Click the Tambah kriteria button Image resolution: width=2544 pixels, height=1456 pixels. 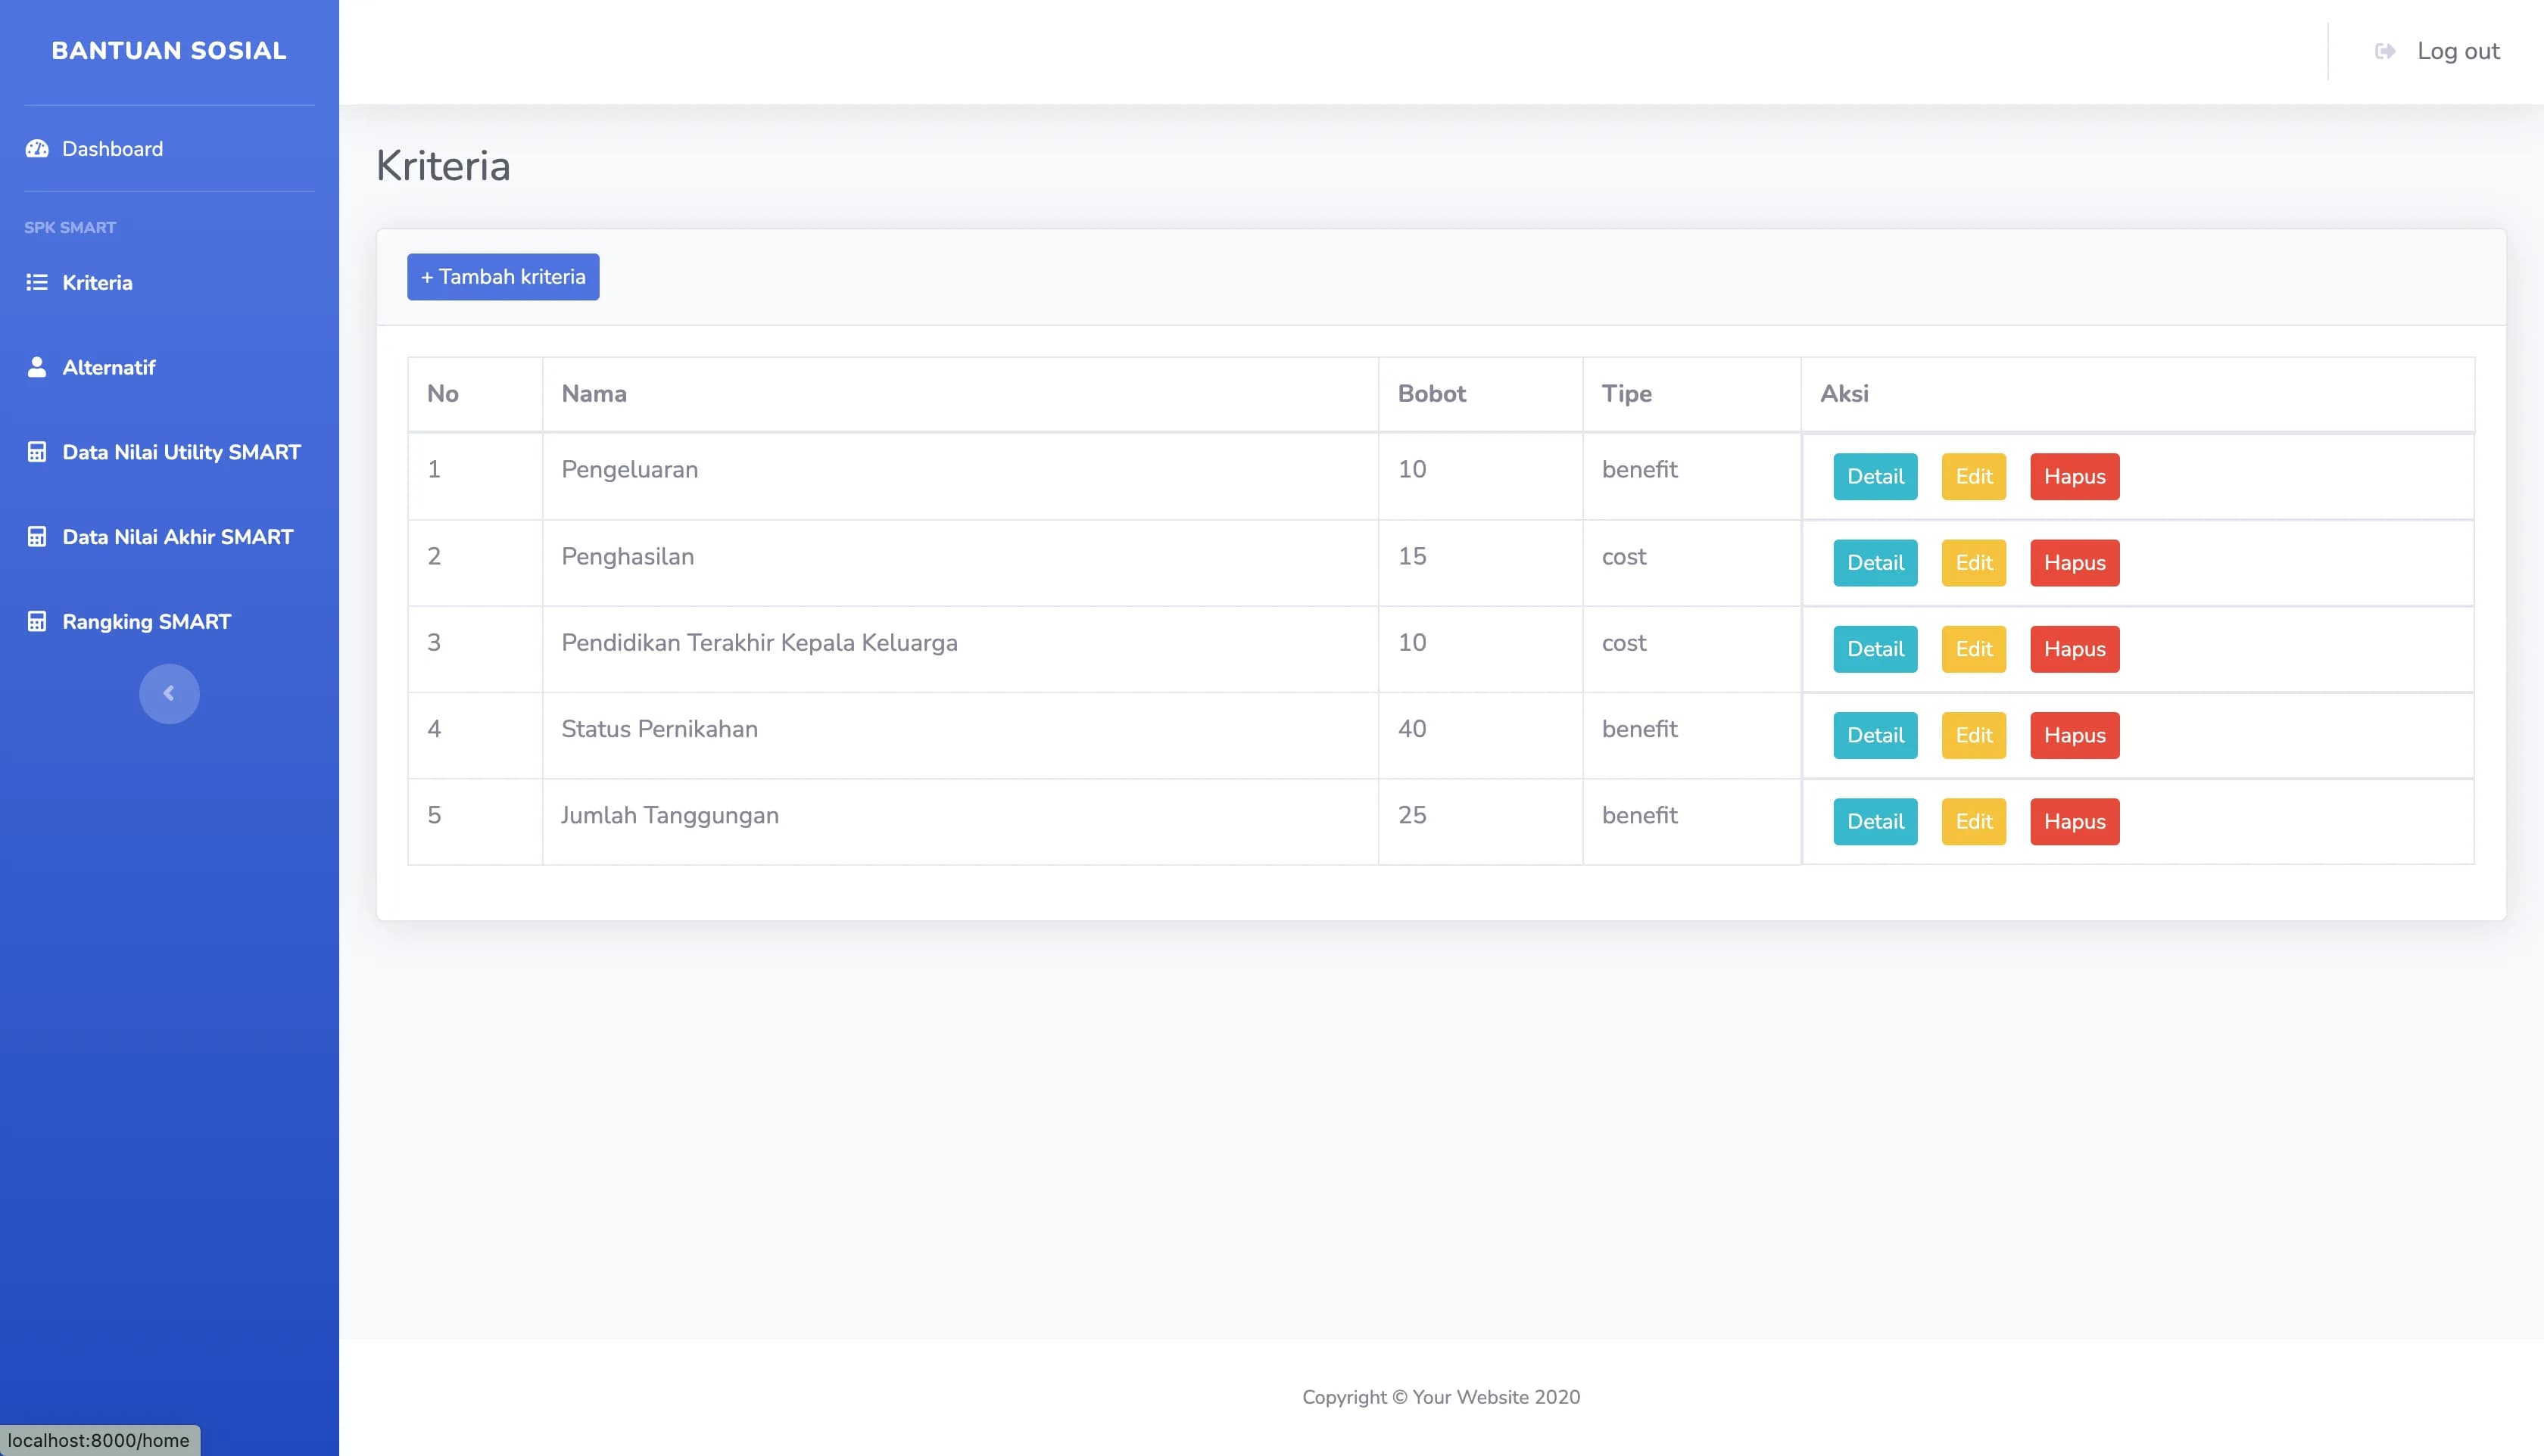click(502, 277)
